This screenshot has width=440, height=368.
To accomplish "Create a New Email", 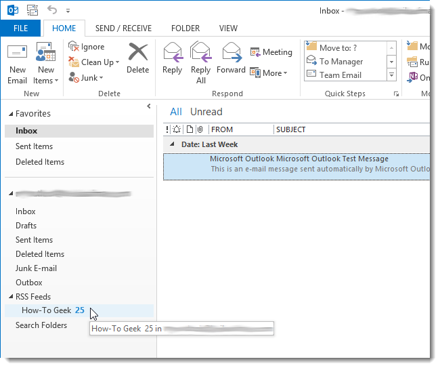I will [17, 63].
